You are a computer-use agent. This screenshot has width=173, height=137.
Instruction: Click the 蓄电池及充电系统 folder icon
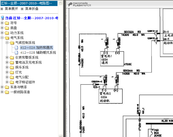[x=12, y=62]
